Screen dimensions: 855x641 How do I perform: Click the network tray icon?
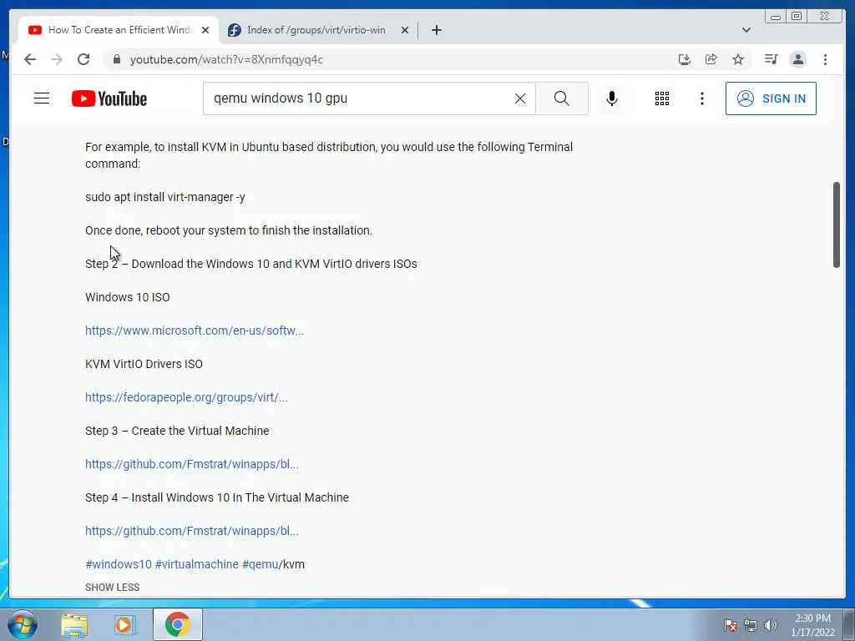pyautogui.click(x=751, y=625)
